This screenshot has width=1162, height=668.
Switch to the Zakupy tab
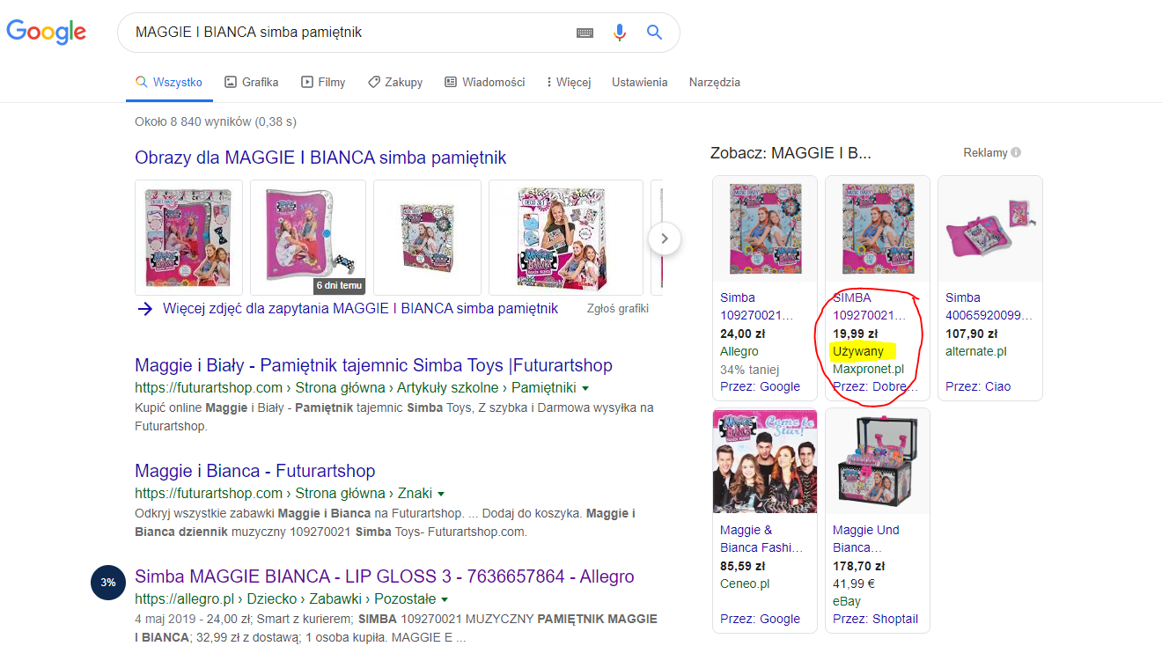pos(395,82)
